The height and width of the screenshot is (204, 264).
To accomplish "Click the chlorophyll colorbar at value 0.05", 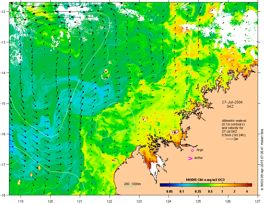I will pyautogui.click(x=169, y=185).
